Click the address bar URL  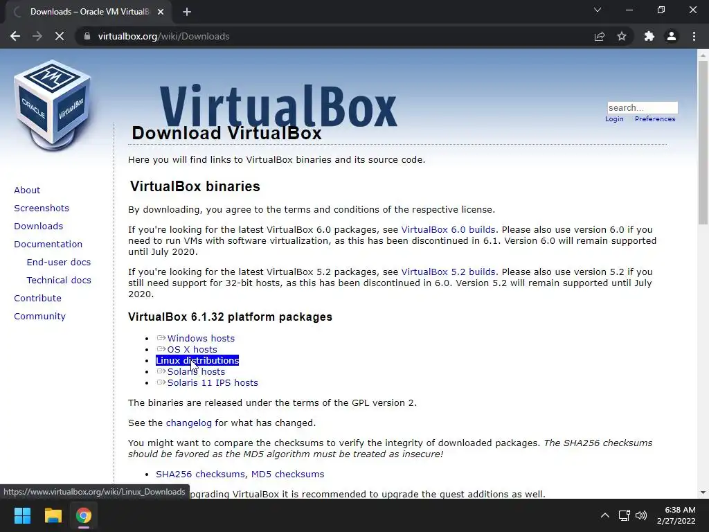[x=163, y=36]
